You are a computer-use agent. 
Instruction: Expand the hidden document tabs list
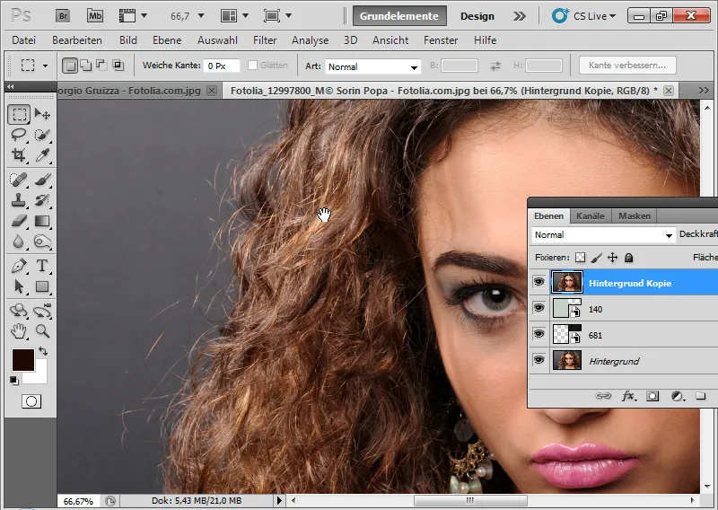coord(704,91)
